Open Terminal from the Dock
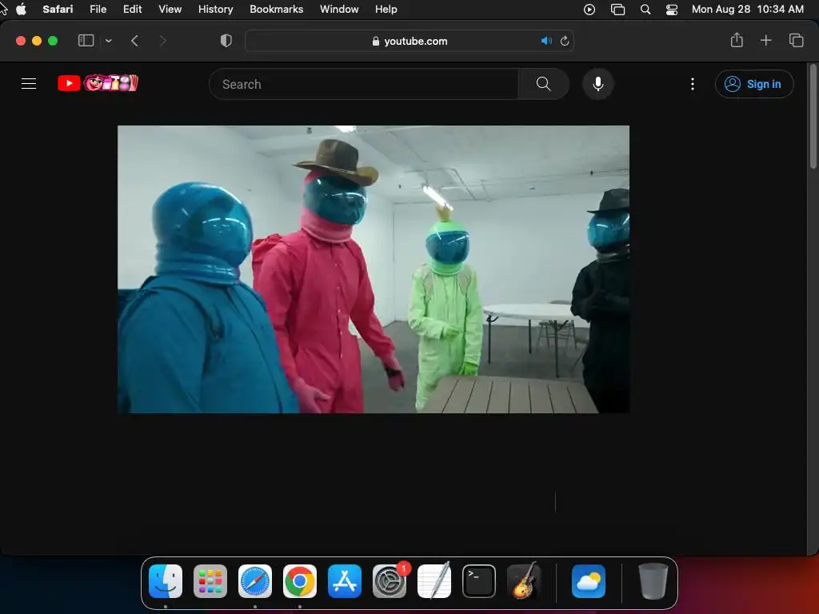Image resolution: width=819 pixels, height=614 pixels. point(479,581)
